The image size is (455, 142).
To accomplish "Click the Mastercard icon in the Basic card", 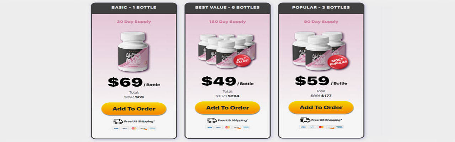I will 134,128.
